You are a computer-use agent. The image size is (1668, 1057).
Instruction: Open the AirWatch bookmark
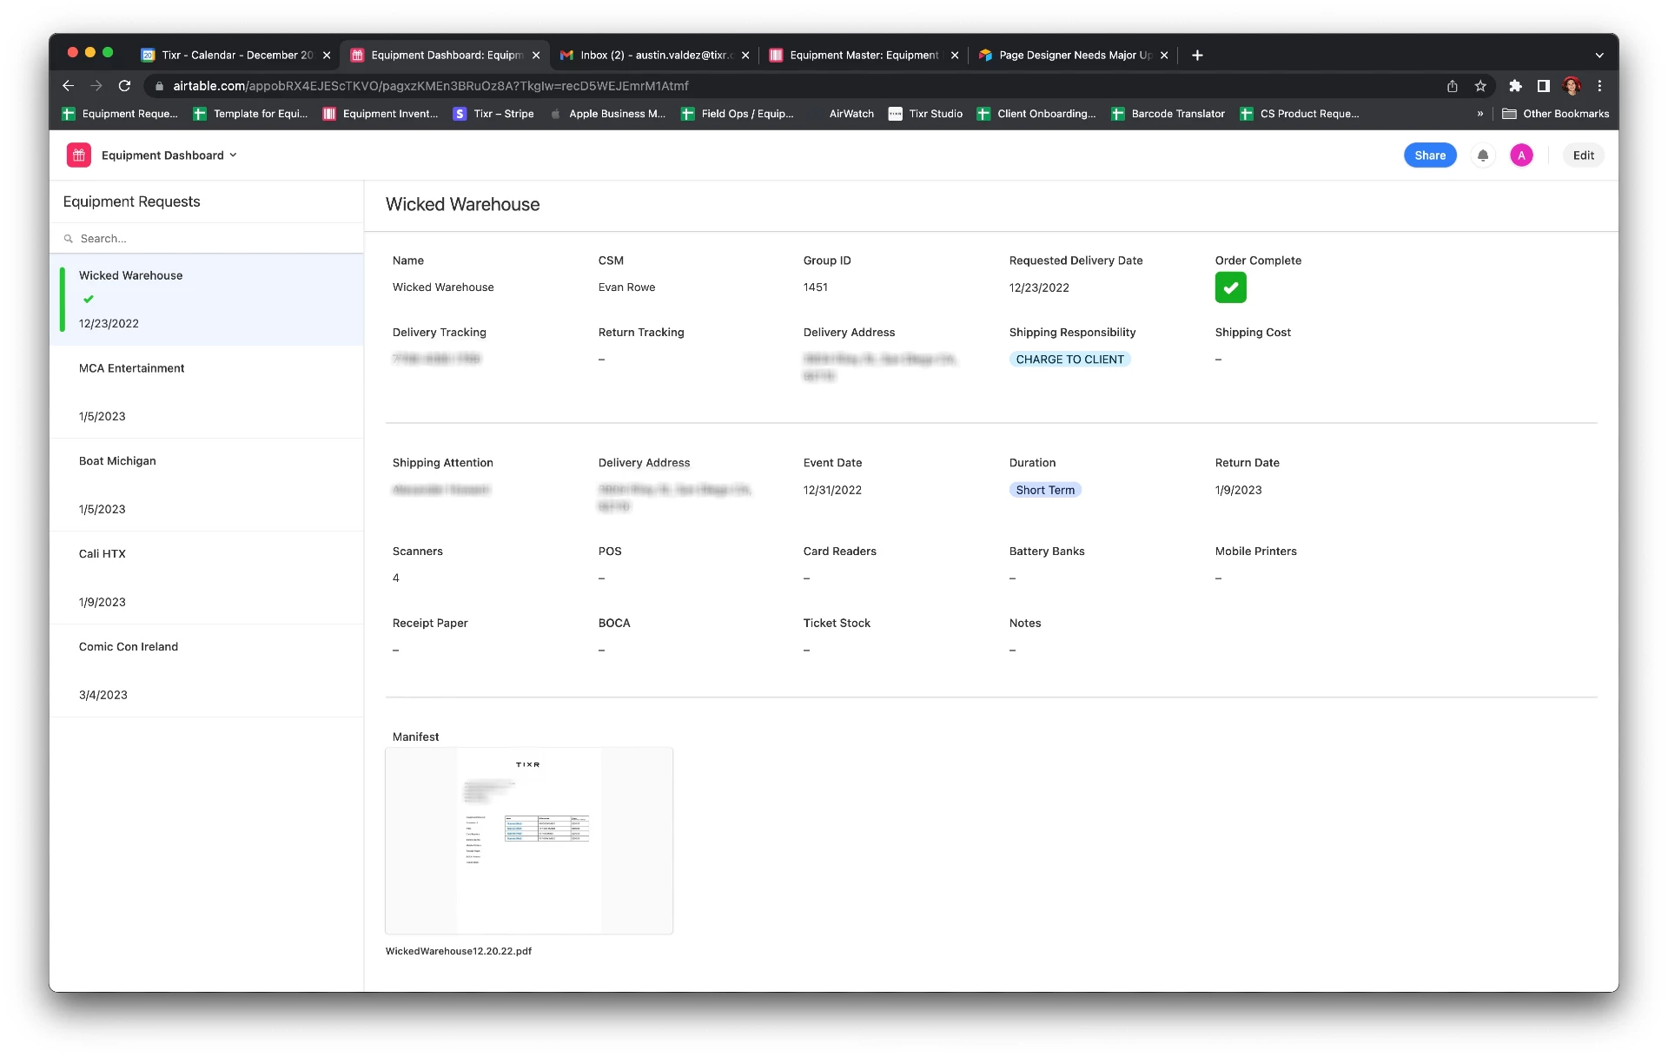point(851,114)
